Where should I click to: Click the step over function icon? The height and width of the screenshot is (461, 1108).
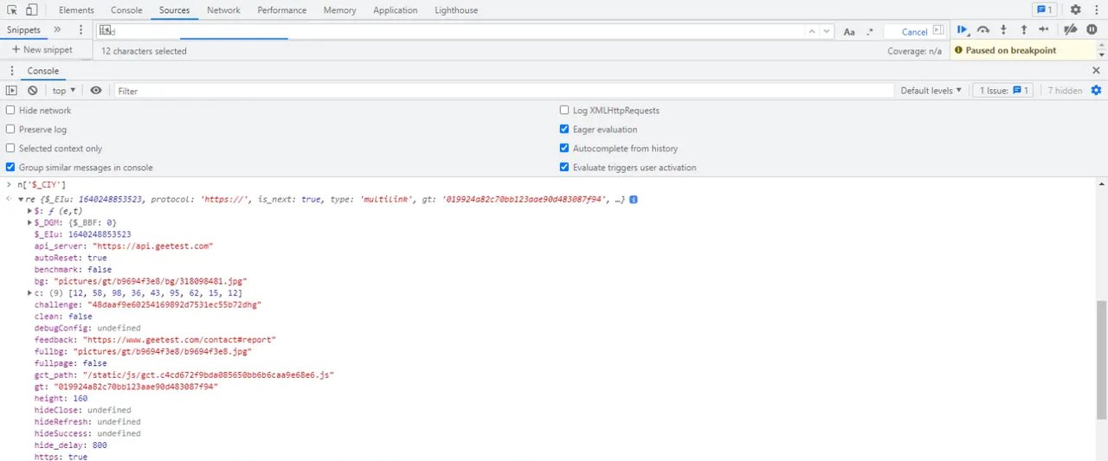click(x=982, y=30)
